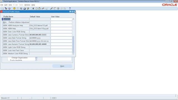Screen dimensions: 178x100
Task: Click the Attachments paperclip icon
Action: 61,9
